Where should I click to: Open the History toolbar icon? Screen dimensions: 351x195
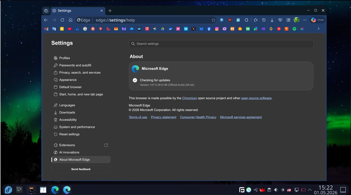click(264, 20)
